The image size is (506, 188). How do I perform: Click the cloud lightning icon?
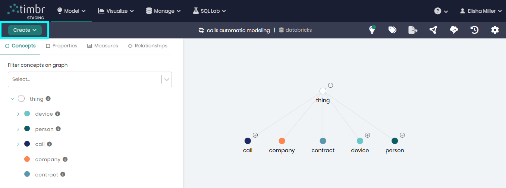coord(454,30)
